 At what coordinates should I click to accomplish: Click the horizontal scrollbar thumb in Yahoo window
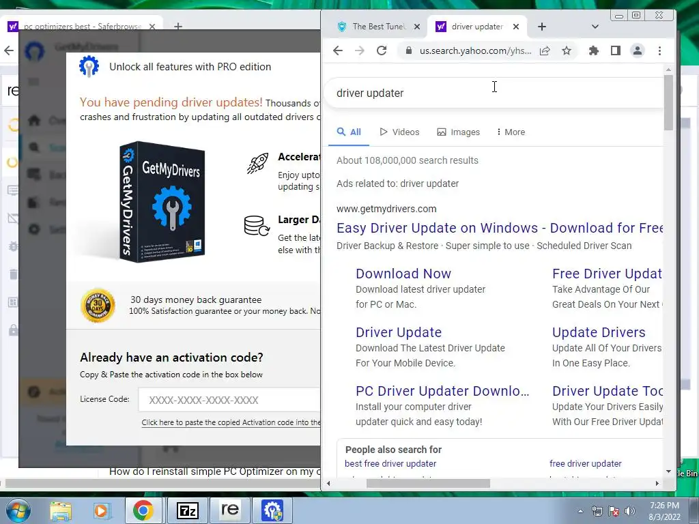tap(428, 484)
